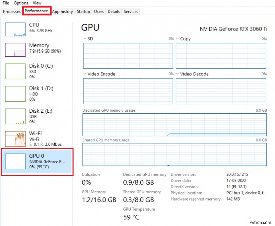Click the Disk 2 (E:) mini graph
The width and height of the screenshot is (275, 226).
(15, 116)
